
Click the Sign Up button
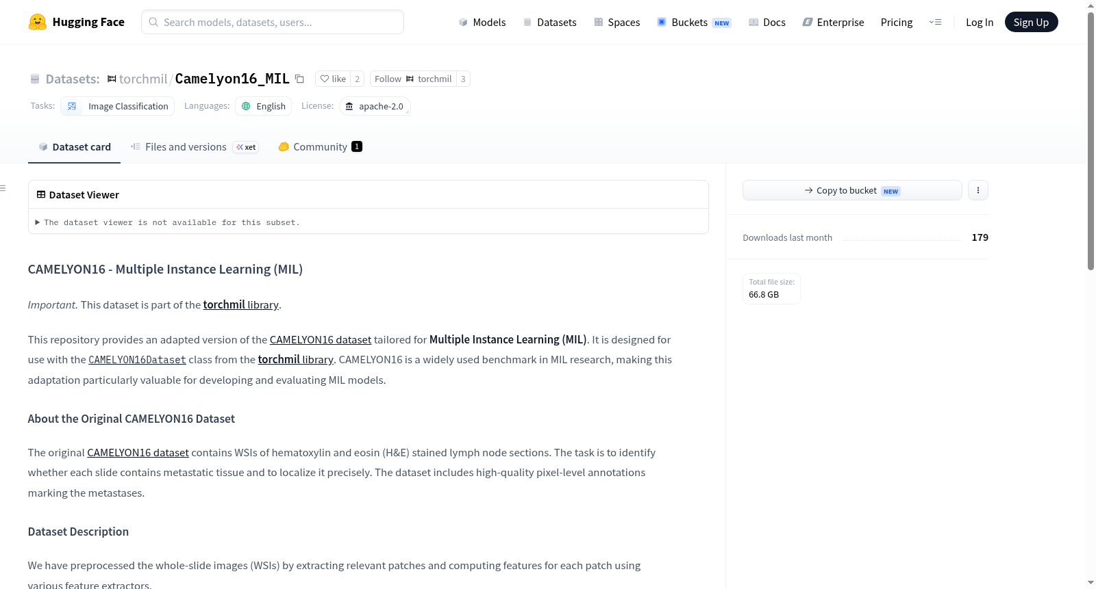tap(1031, 22)
